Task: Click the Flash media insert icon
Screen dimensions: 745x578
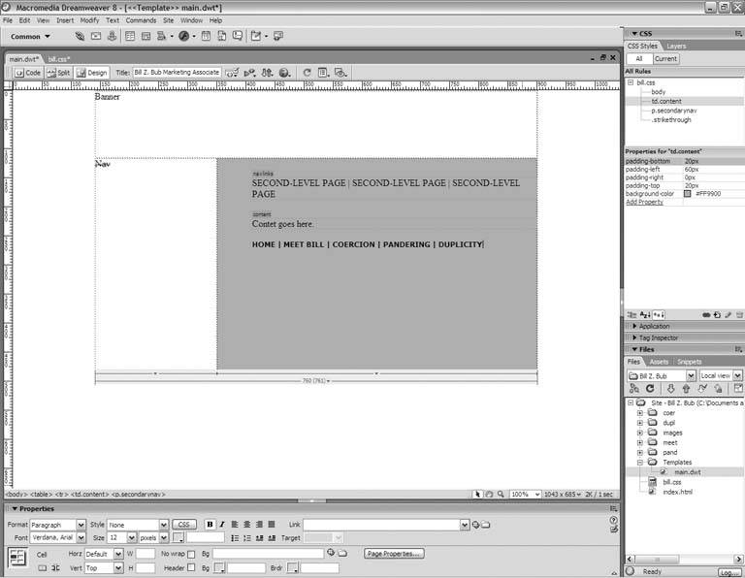Action: (184, 36)
